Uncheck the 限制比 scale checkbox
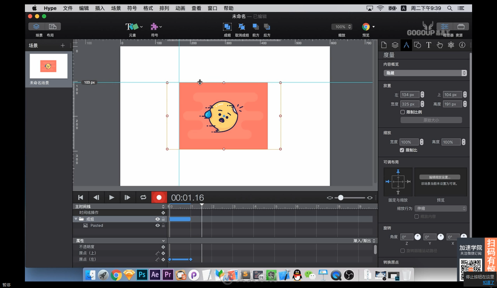 click(402, 150)
